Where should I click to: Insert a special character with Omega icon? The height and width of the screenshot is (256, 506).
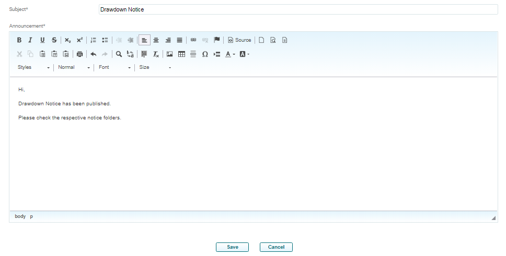click(205, 54)
